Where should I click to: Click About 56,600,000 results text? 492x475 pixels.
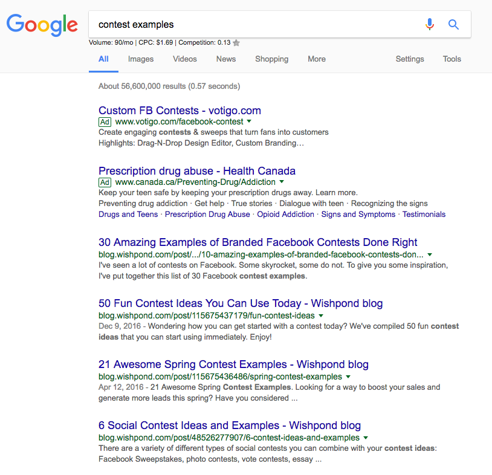pos(169,86)
